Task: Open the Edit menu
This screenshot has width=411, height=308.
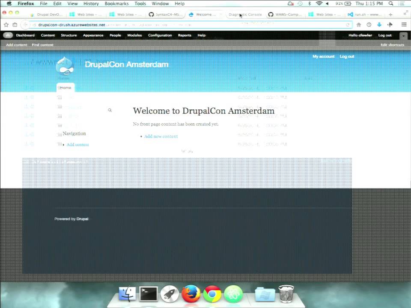Action: coord(57,4)
